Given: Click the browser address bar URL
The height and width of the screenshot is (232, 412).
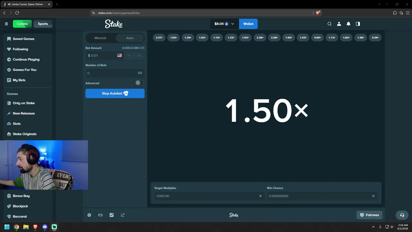Looking at the screenshot, I should pyautogui.click(x=119, y=13).
